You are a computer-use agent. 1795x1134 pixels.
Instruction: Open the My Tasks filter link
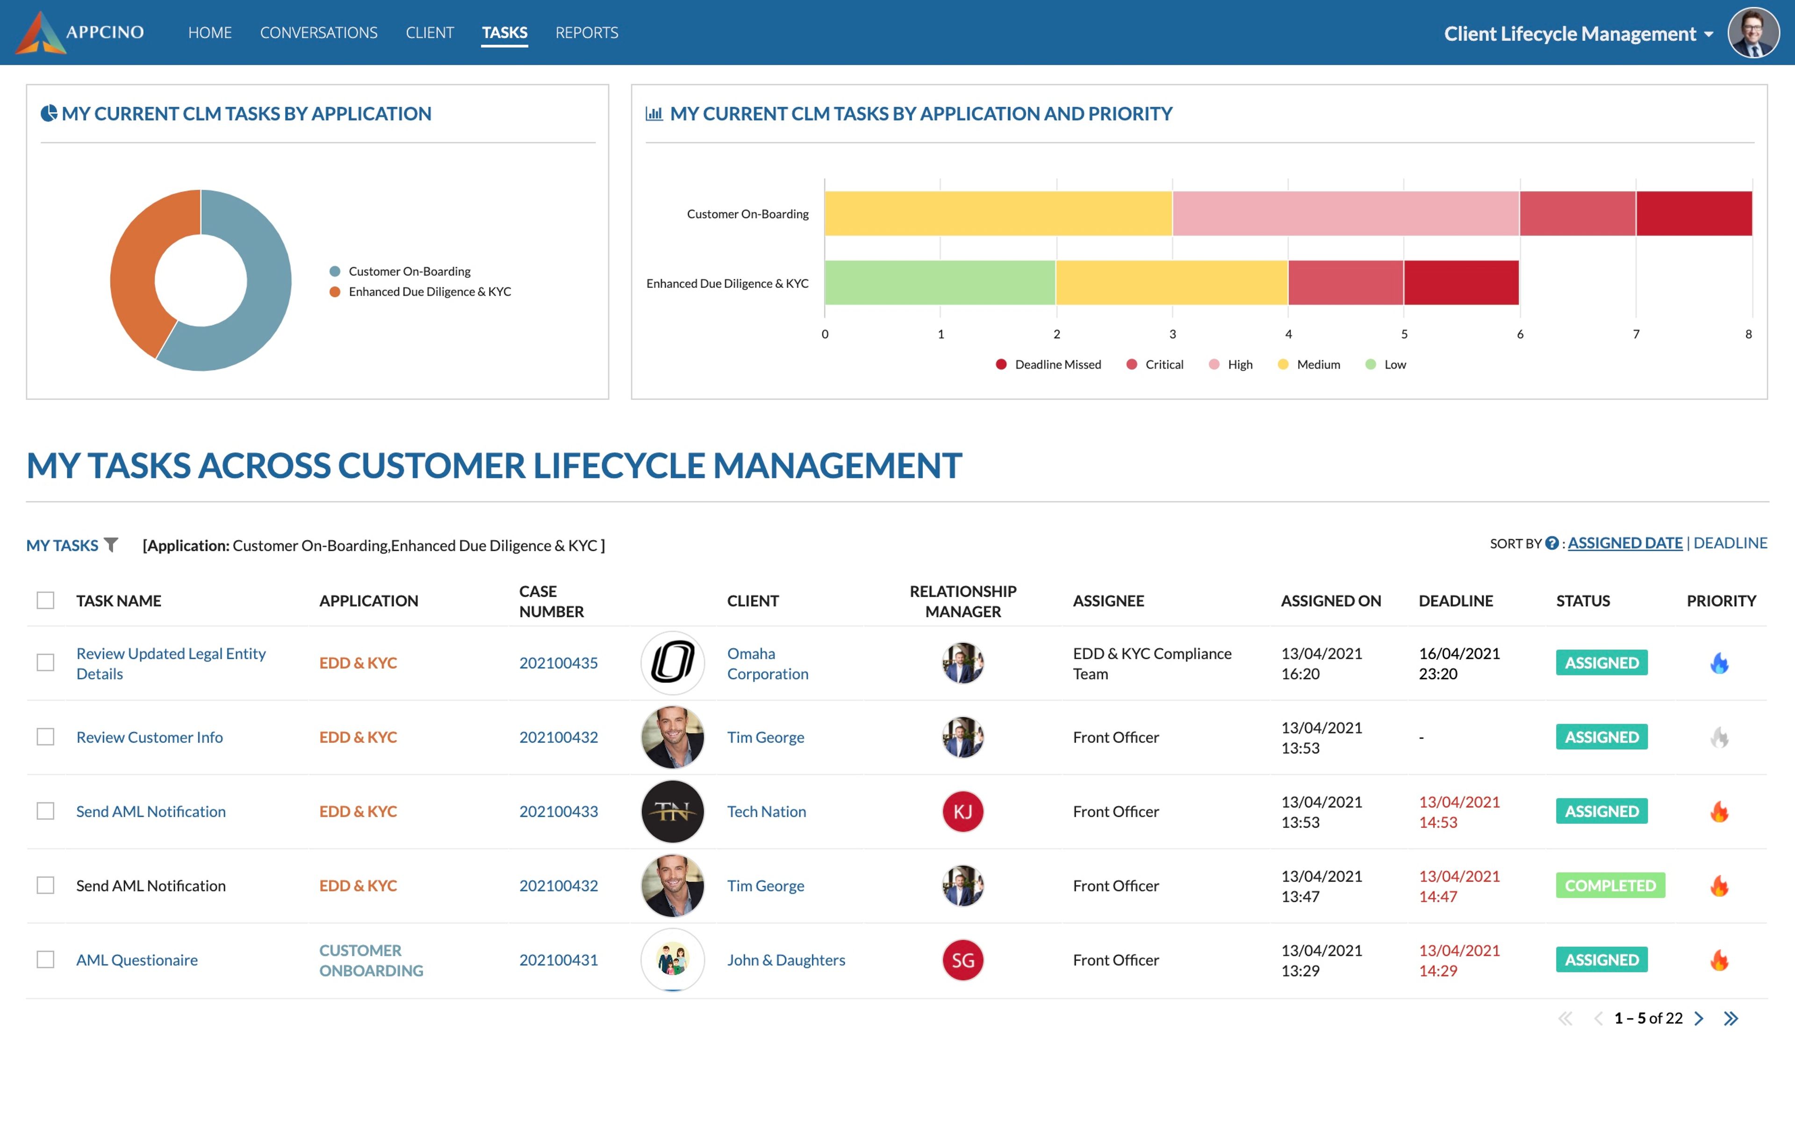point(62,545)
